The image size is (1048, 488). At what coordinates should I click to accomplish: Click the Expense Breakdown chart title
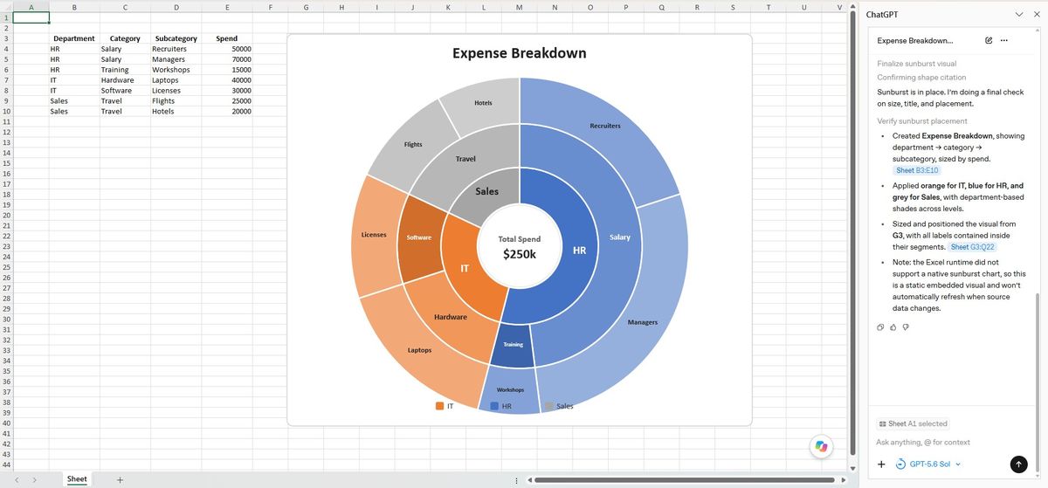(520, 53)
